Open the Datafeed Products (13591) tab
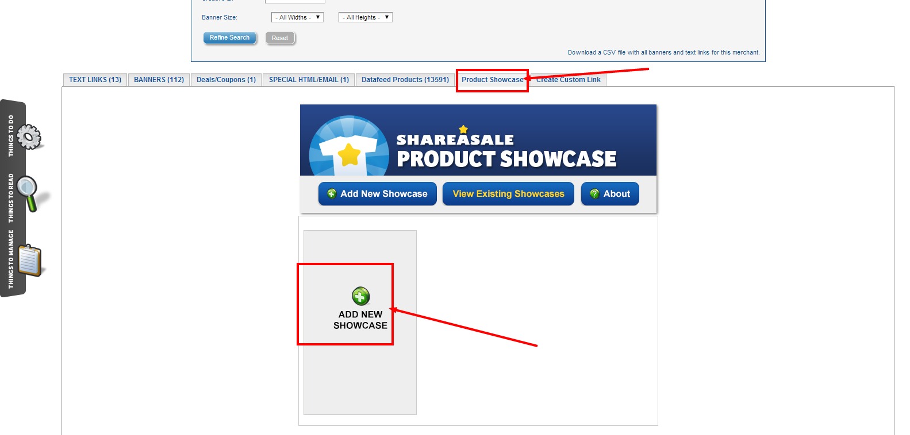This screenshot has width=910, height=435. (405, 80)
